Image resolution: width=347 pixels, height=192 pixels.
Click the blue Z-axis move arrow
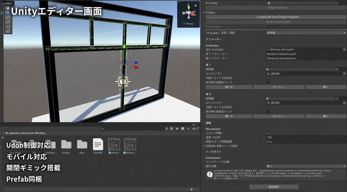[x=136, y=63]
